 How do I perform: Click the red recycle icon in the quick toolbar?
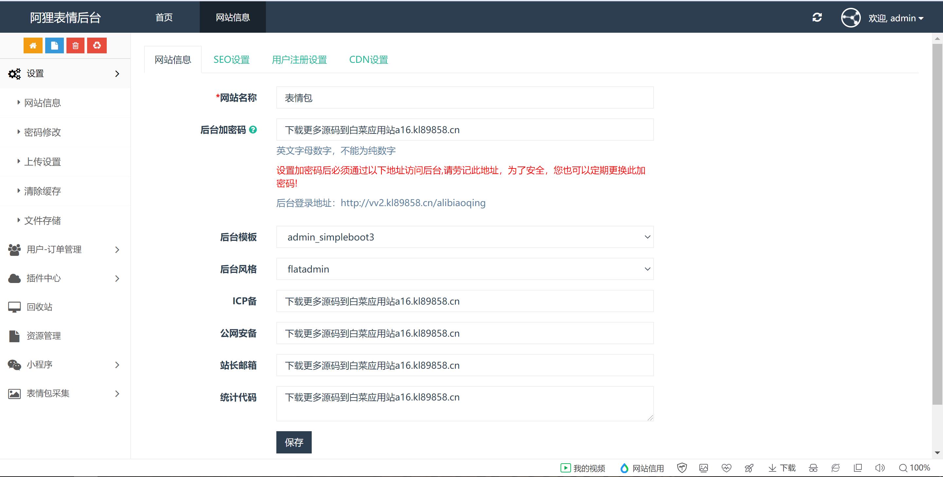point(97,45)
